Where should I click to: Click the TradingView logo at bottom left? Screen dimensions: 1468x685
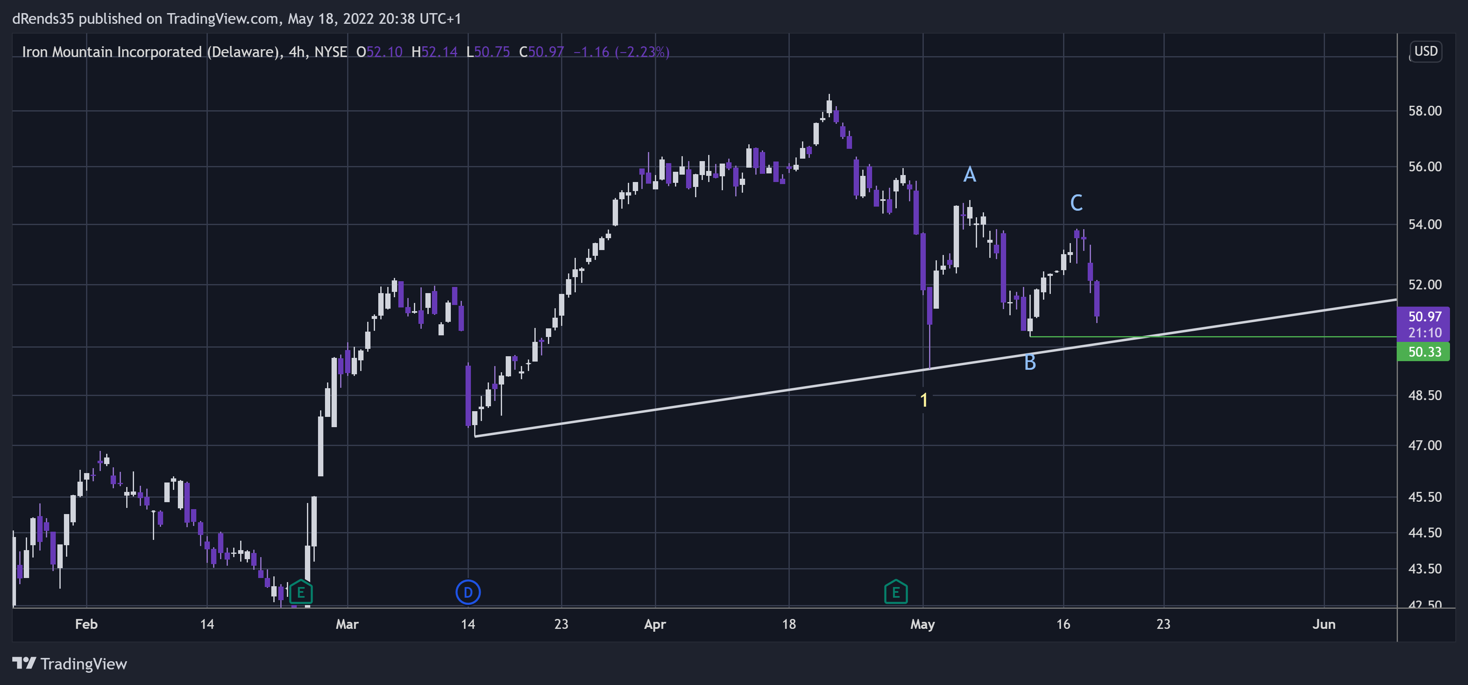70,664
